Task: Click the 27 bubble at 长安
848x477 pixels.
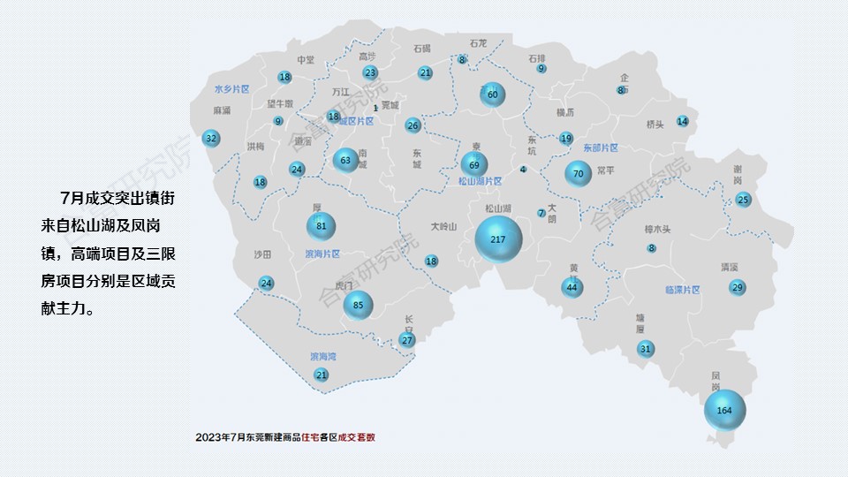Action: coord(407,340)
